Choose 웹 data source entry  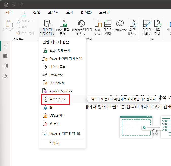(63, 107)
